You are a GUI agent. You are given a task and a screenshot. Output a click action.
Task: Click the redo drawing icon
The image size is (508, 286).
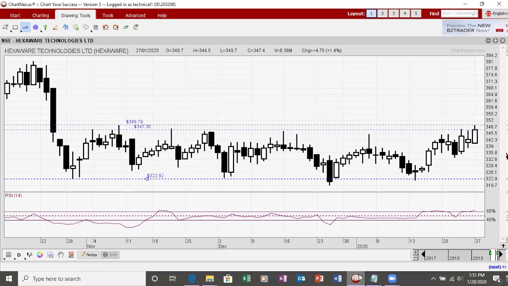pos(115,27)
